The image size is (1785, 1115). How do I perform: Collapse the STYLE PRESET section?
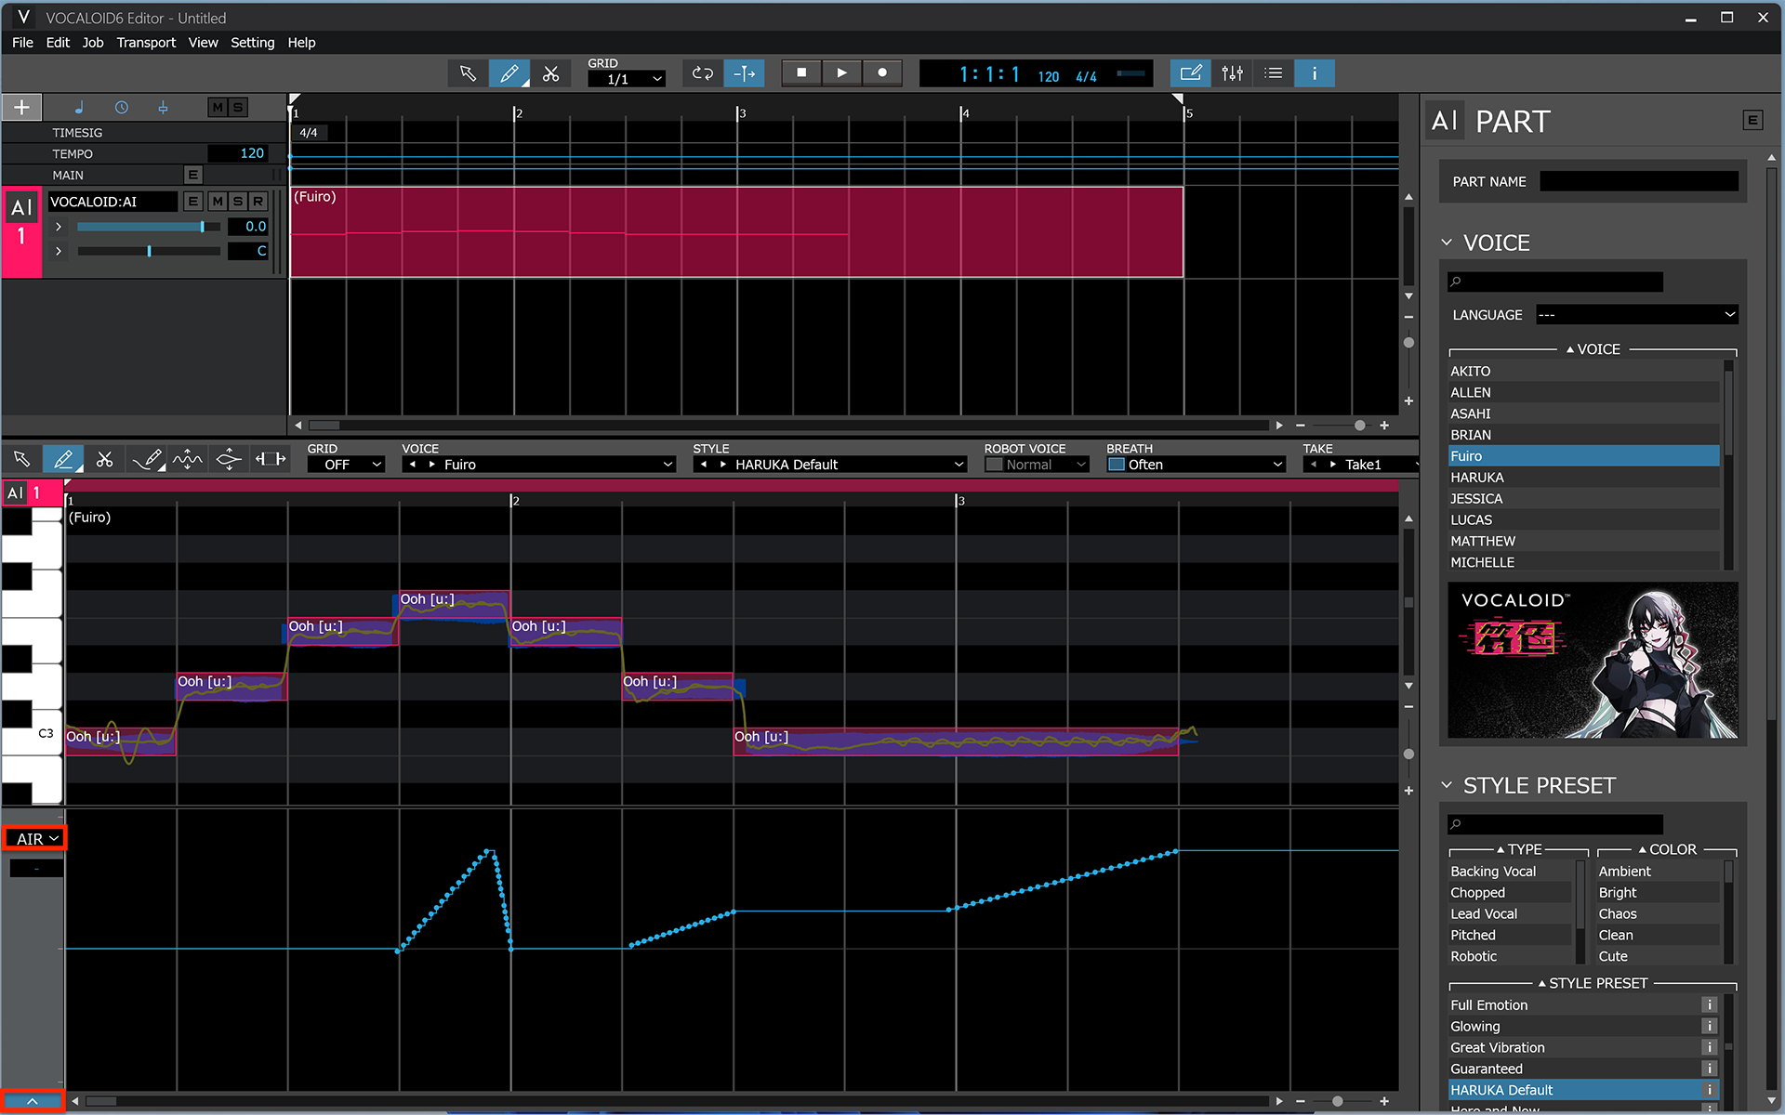1447,785
